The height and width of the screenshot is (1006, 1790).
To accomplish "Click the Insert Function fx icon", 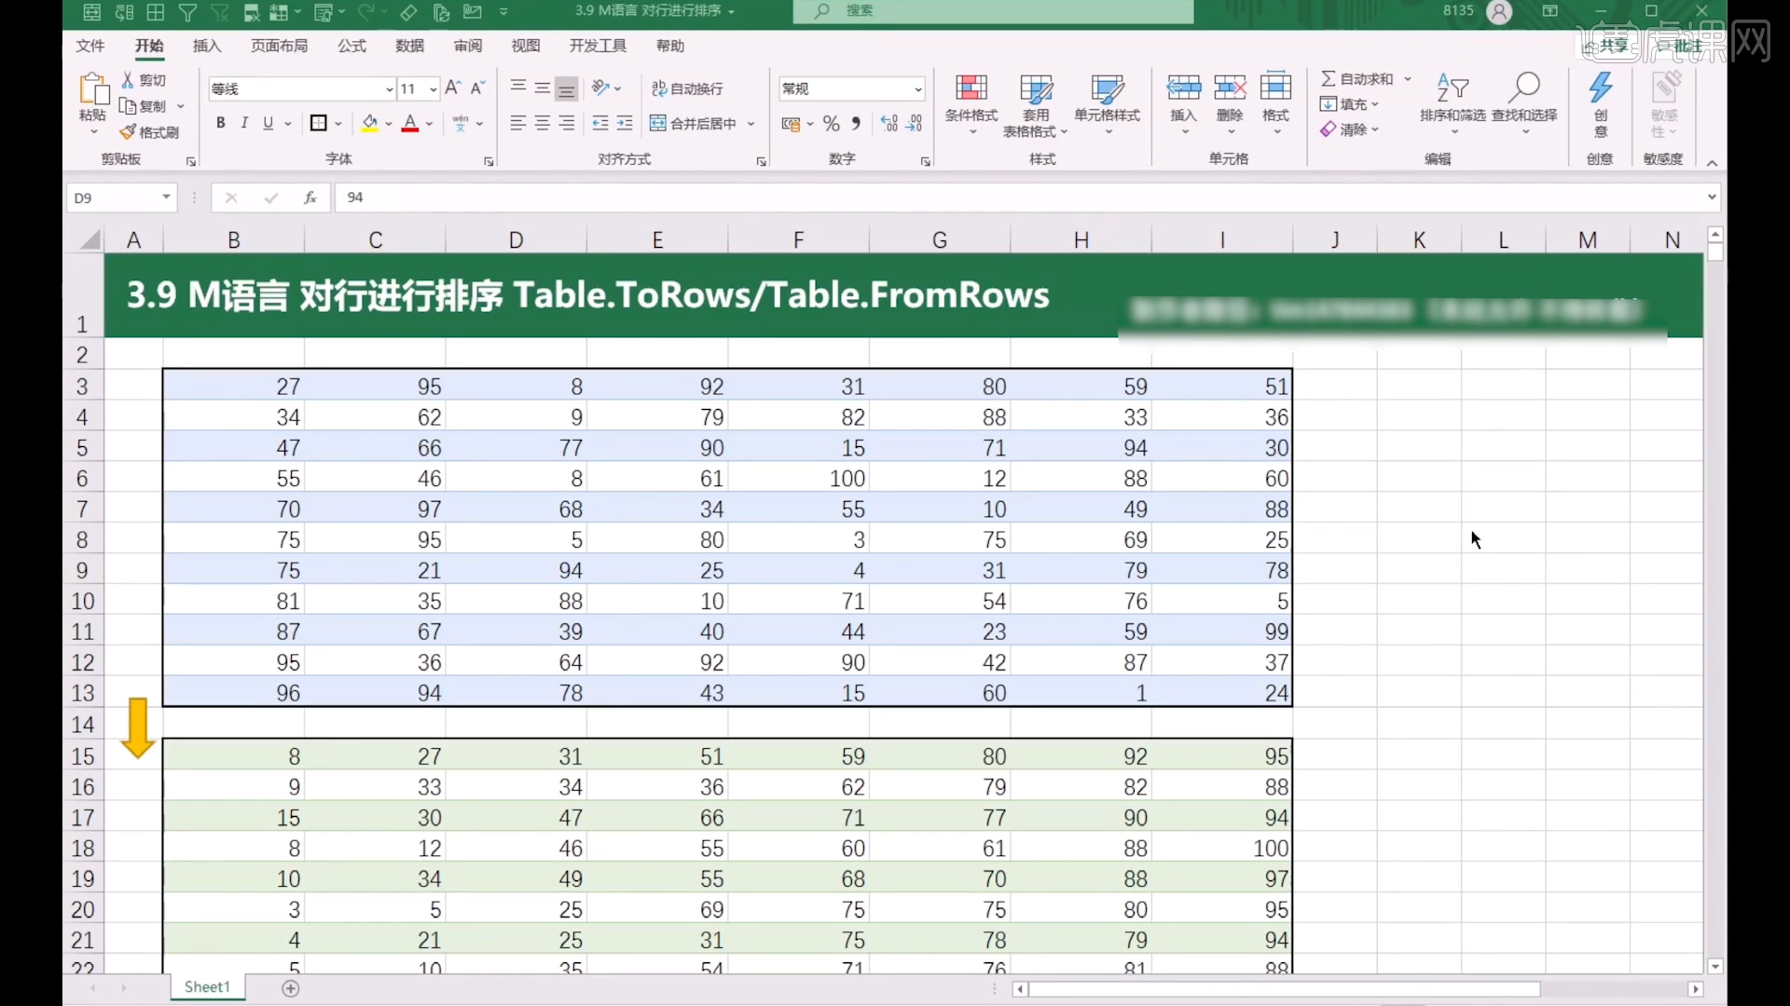I will coord(310,197).
